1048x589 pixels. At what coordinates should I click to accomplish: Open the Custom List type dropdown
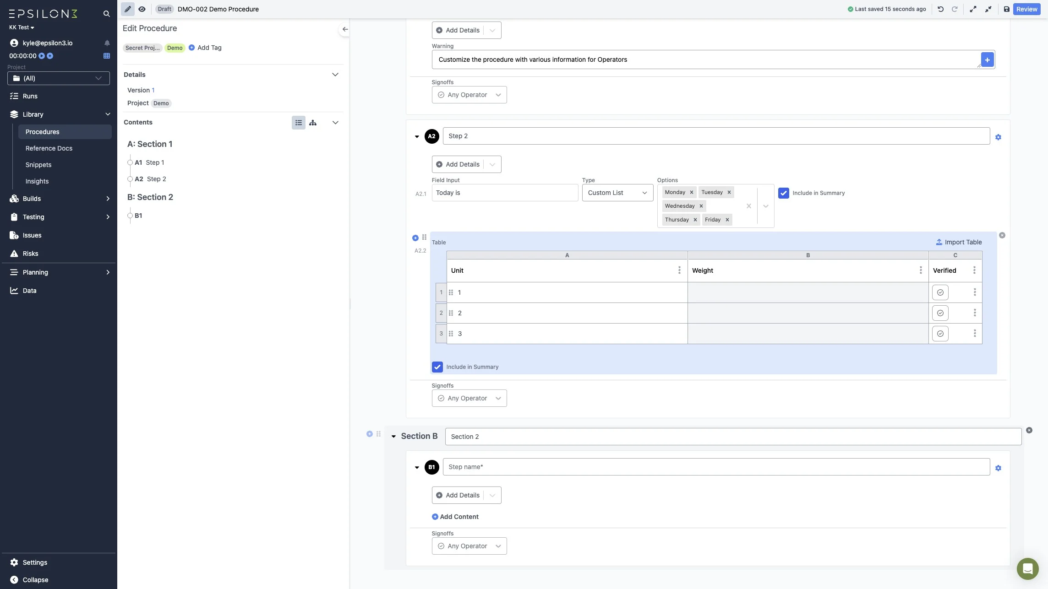pyautogui.click(x=617, y=193)
